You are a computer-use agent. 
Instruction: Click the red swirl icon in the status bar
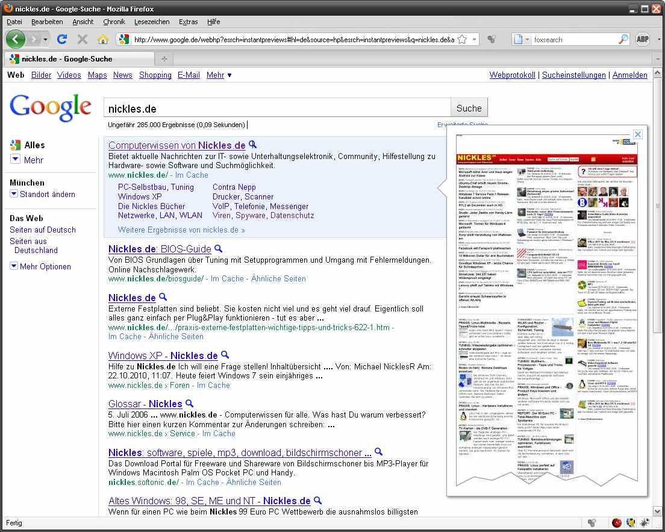[x=617, y=523]
